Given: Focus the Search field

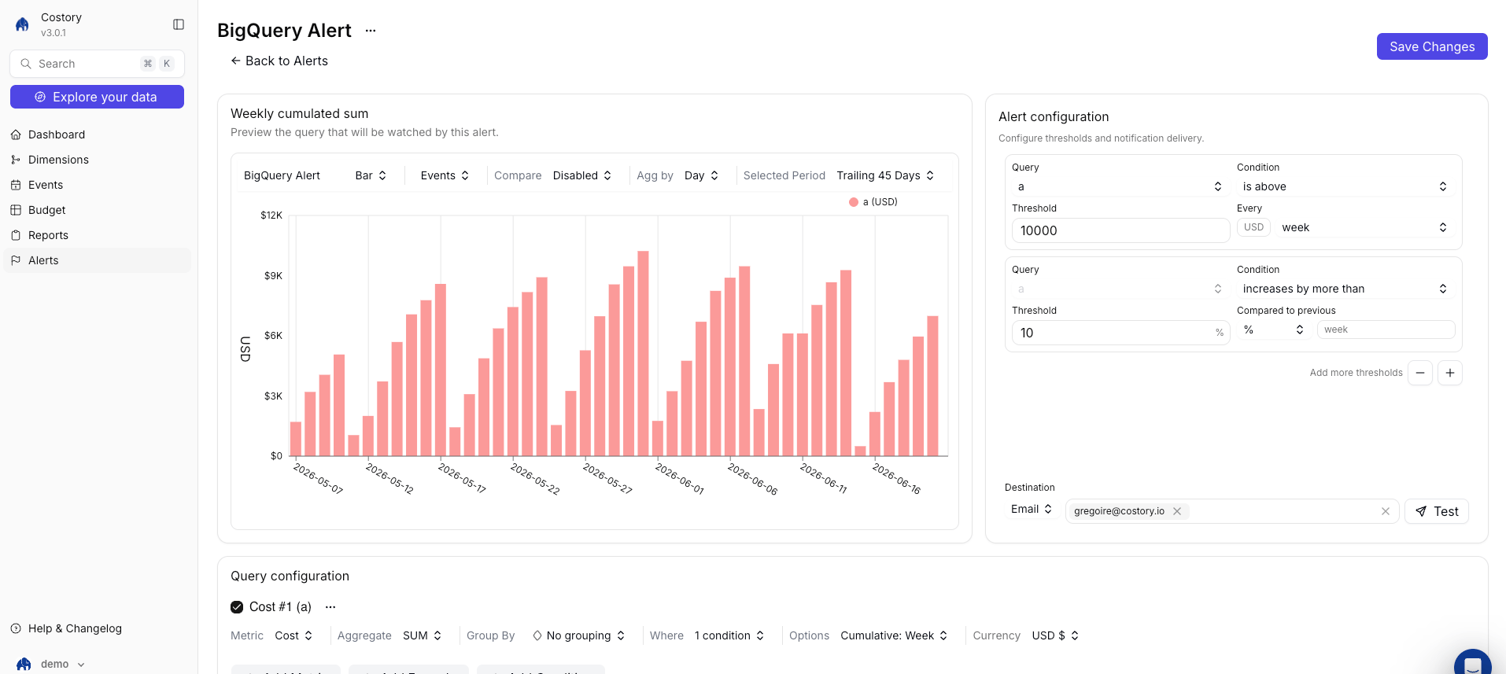Looking at the screenshot, I should 97,64.
